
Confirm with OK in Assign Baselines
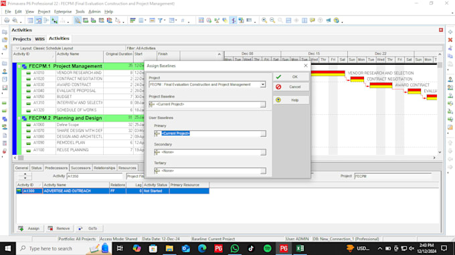291,77
